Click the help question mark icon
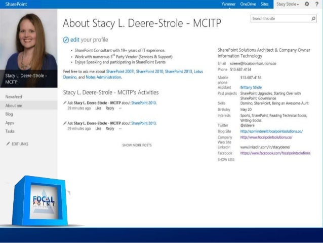Image resolution: width=323 pixels, height=243 pixels. (317, 4)
